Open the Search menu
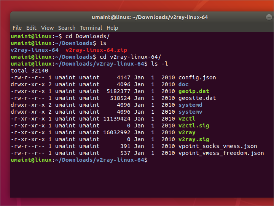The width and height of the screenshot is (274, 206). coord(67,28)
